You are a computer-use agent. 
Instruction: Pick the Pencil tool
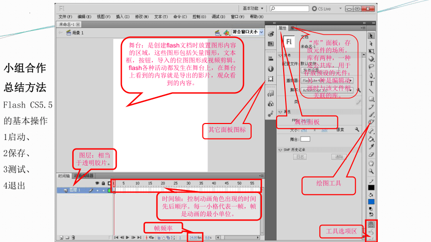371,106
